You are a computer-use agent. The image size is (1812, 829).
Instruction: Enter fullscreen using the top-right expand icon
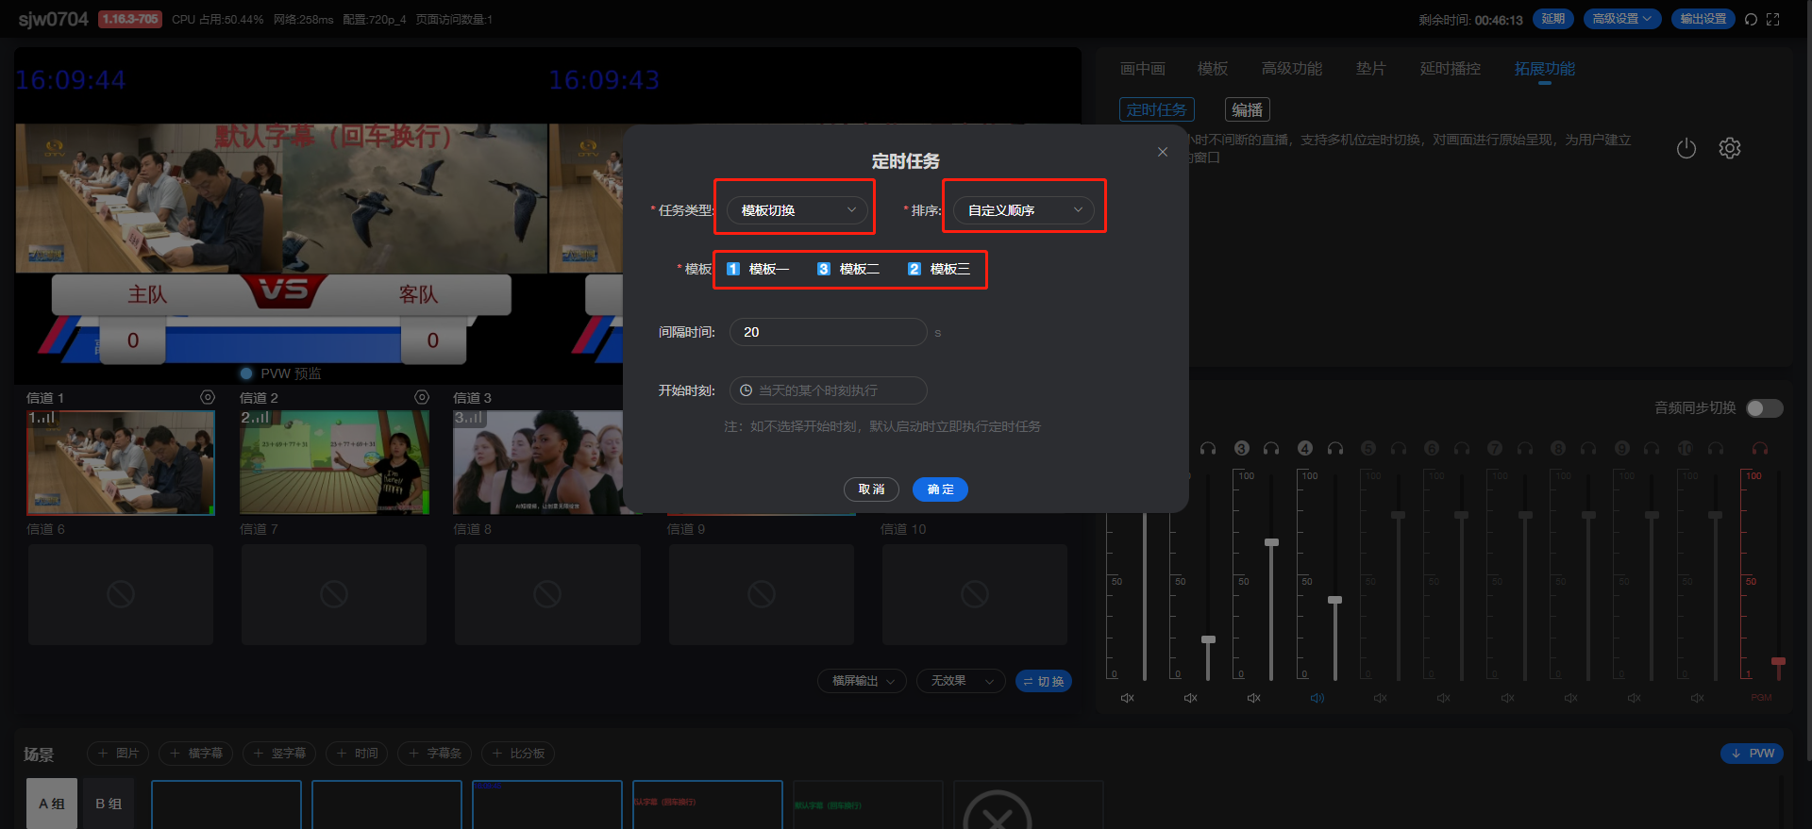1773,20
